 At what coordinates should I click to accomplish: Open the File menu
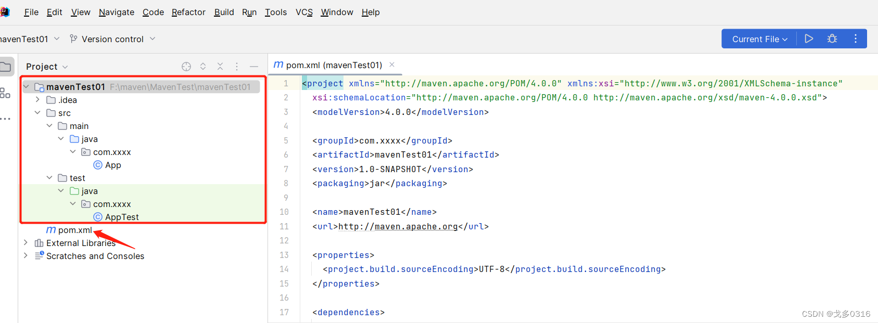pyautogui.click(x=31, y=12)
